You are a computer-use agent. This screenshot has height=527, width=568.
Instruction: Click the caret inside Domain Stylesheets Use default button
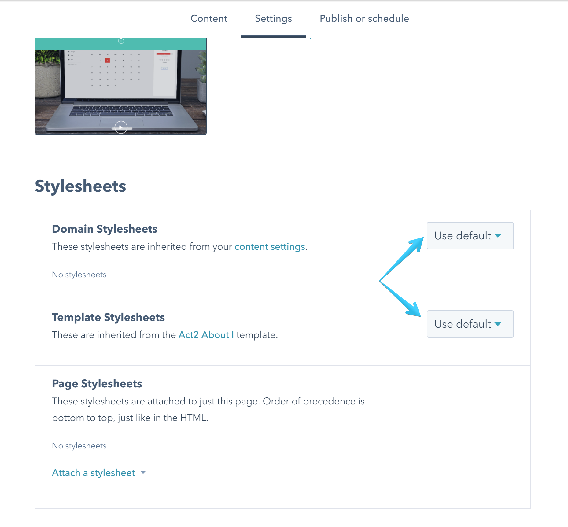[498, 236]
